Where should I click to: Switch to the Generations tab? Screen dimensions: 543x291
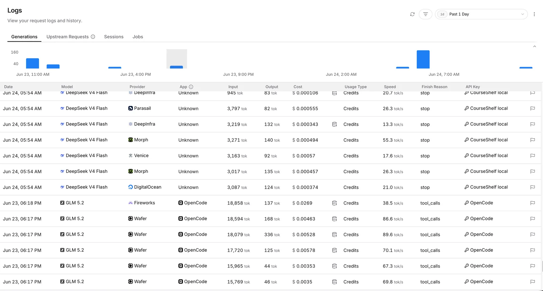(x=24, y=37)
